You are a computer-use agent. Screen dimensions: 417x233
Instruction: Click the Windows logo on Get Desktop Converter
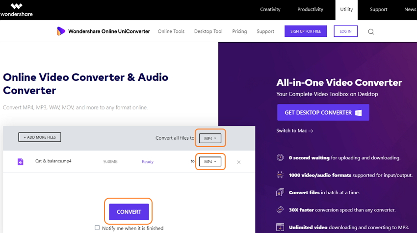tap(359, 113)
